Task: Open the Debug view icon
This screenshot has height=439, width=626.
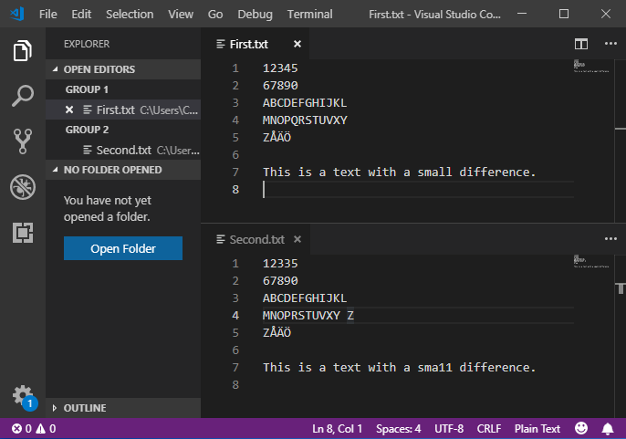Action: (x=23, y=187)
